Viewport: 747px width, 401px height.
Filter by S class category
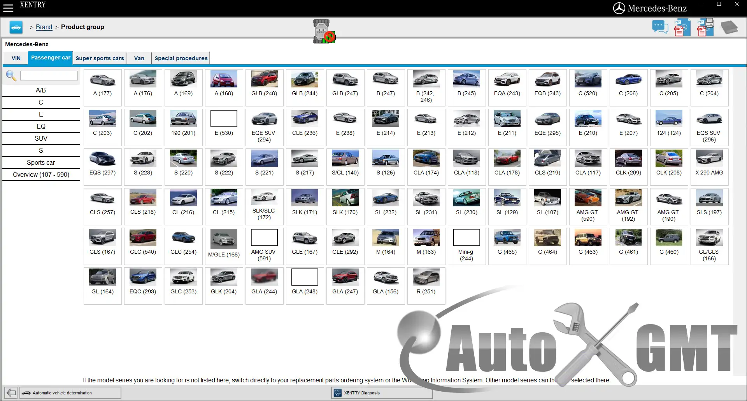[41, 150]
